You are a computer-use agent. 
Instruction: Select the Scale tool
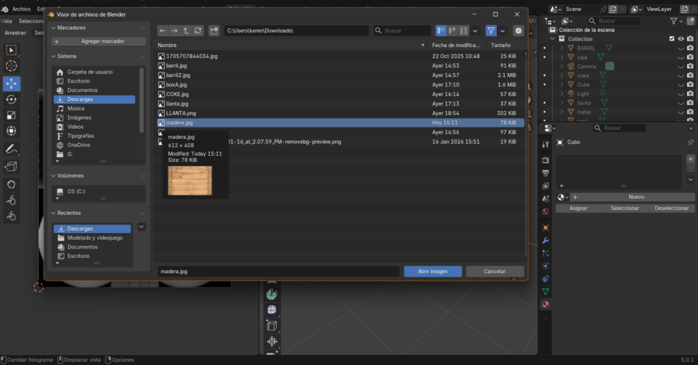pos(12,116)
